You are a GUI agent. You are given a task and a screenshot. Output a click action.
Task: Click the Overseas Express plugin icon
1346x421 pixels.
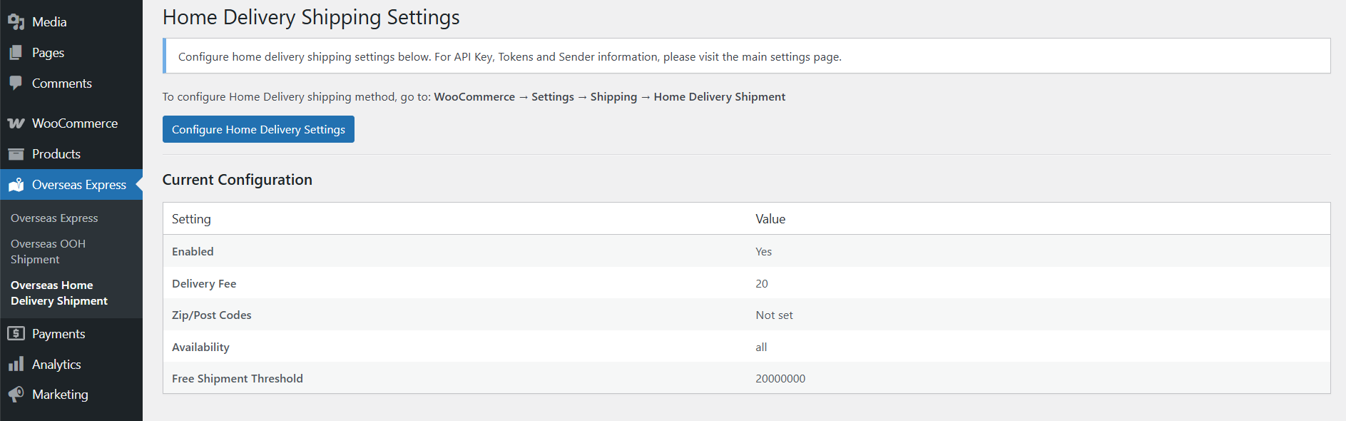coord(16,184)
